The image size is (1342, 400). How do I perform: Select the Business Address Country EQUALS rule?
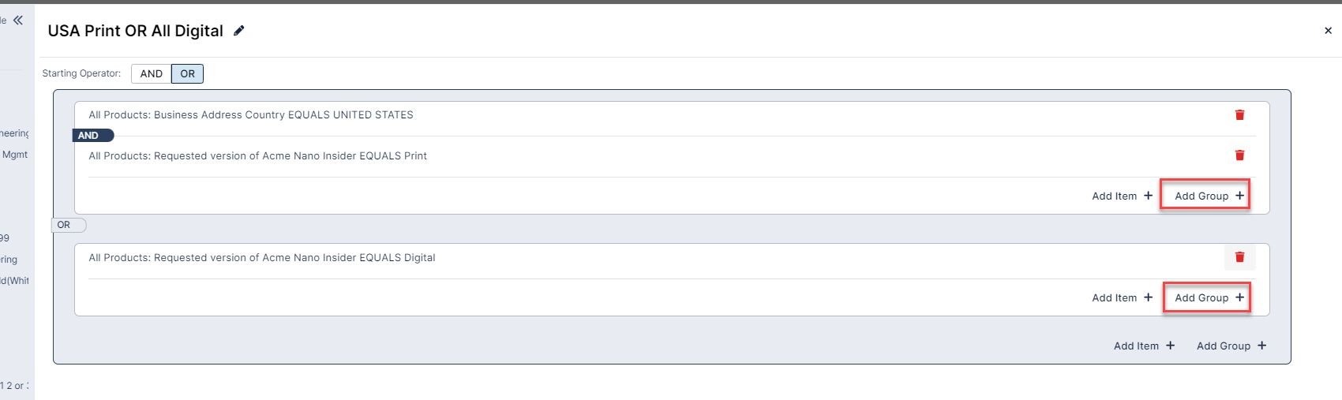point(251,115)
